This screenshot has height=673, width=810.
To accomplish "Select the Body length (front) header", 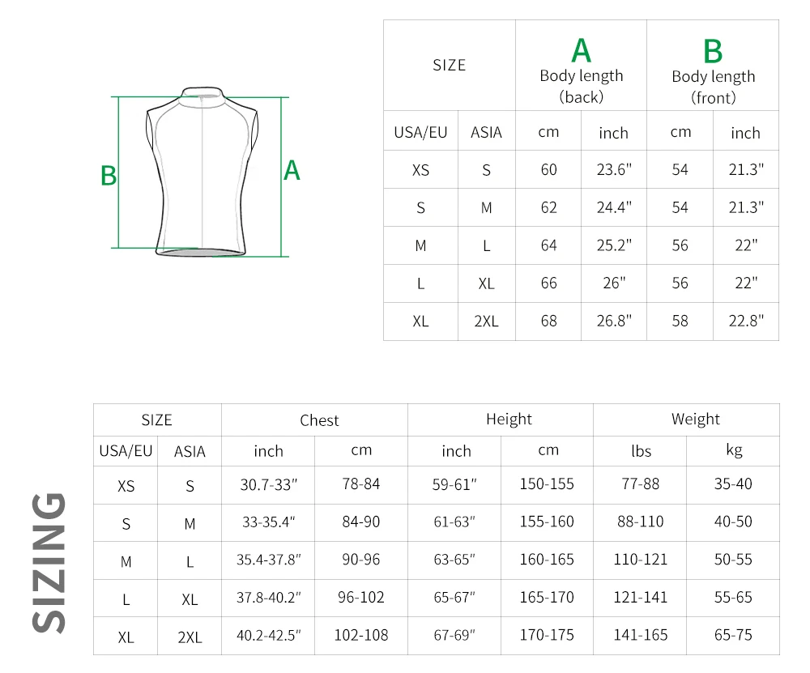I will [x=713, y=87].
